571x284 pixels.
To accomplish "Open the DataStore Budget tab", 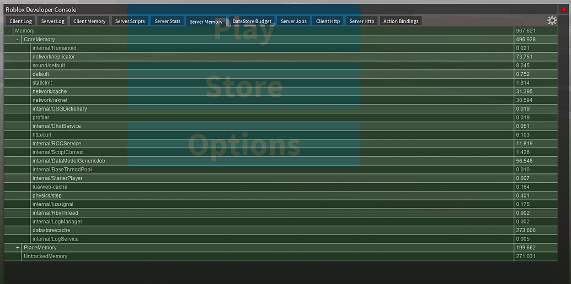I will [252, 21].
